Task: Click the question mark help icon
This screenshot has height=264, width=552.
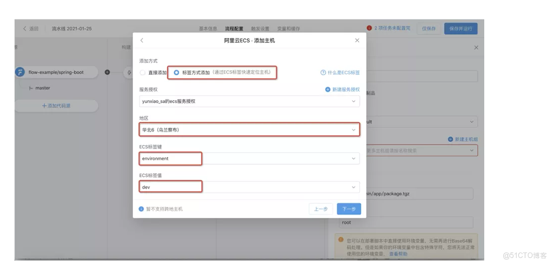Action: coord(323,73)
